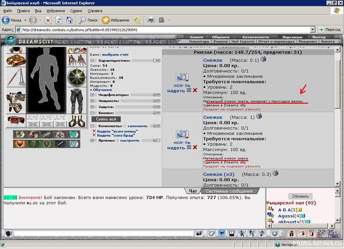
Task: Click the browser Stop red X icon
Action: (48, 21)
